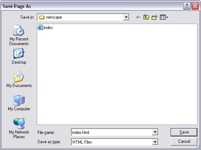The width and height of the screenshot is (201, 150).
Task: Click the Save button
Action: click(x=184, y=132)
